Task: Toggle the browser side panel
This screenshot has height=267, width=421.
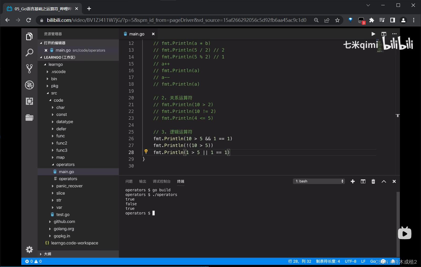Action: [393, 20]
